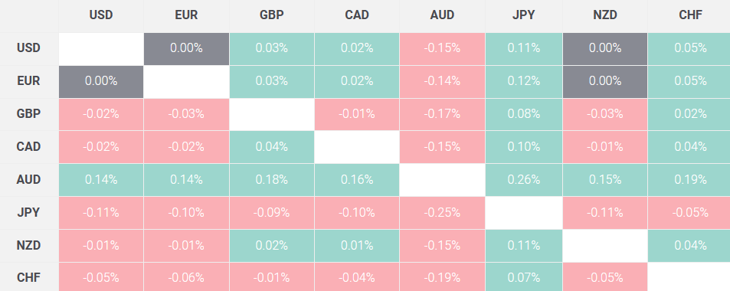
Task: Click the JPY versus AUD -0.25% cell
Action: [x=442, y=213]
